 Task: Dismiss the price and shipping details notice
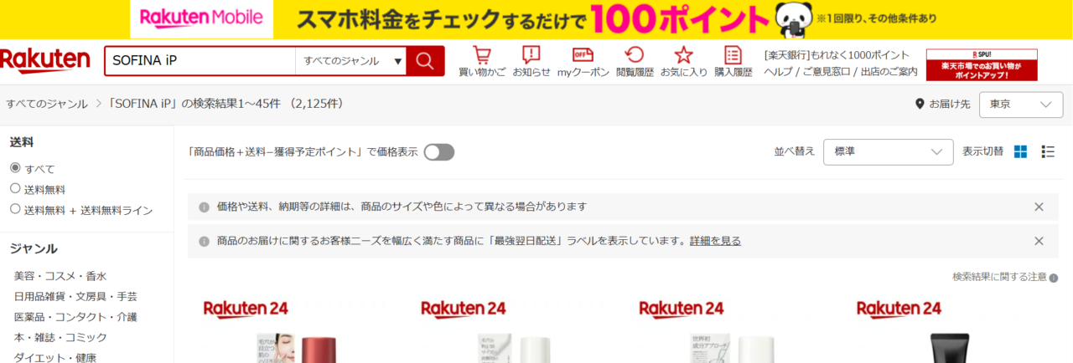[1039, 207]
